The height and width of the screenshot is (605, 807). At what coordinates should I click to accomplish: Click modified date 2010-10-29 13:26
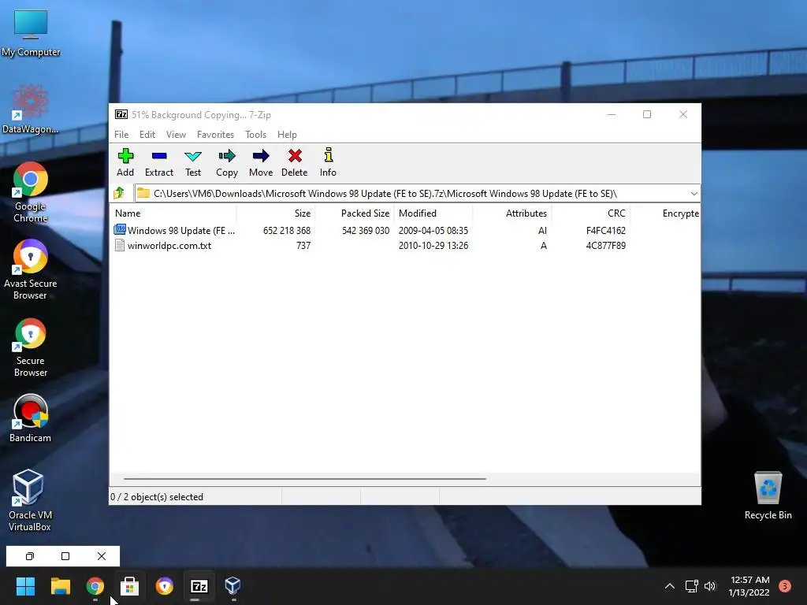click(433, 246)
